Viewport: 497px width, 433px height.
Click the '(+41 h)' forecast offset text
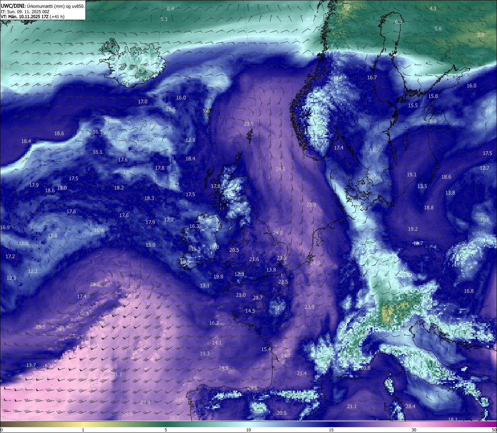tap(57, 17)
